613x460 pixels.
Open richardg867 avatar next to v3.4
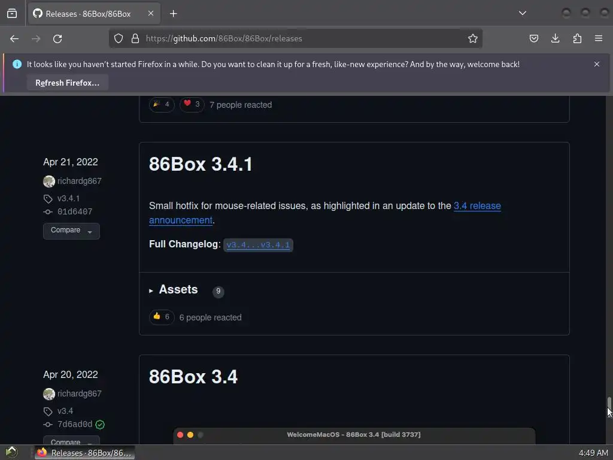[x=49, y=394]
